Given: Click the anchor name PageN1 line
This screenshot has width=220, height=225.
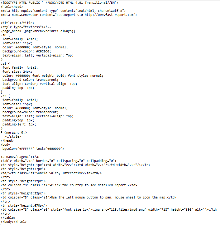Looking at the screenshot, I should point(20,157).
